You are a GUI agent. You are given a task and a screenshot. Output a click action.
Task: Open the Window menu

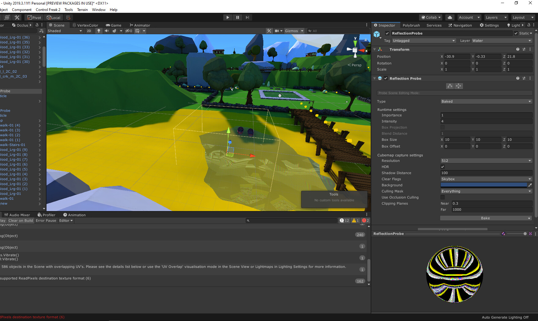[98, 9]
